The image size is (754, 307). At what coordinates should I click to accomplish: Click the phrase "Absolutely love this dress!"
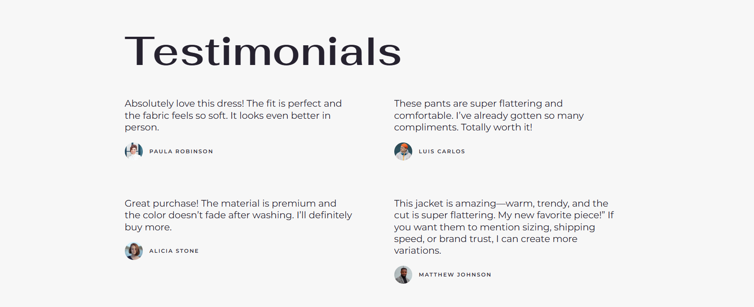point(184,104)
